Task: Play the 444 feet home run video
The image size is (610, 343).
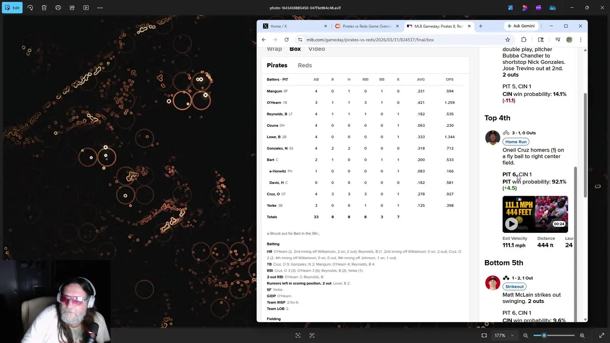Action: tap(511, 223)
